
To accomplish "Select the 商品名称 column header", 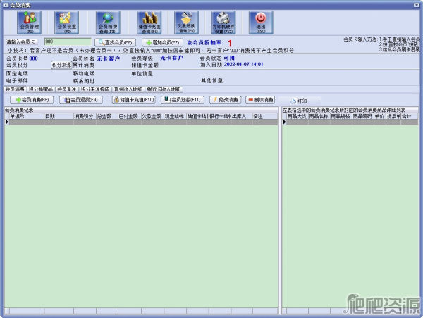I will coord(319,116).
